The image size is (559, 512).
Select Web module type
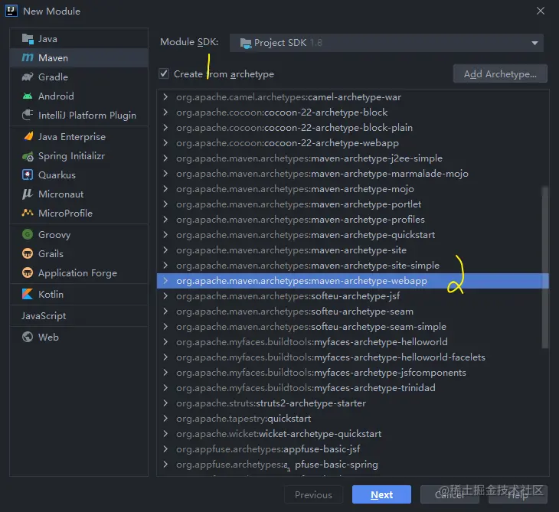(x=79, y=337)
